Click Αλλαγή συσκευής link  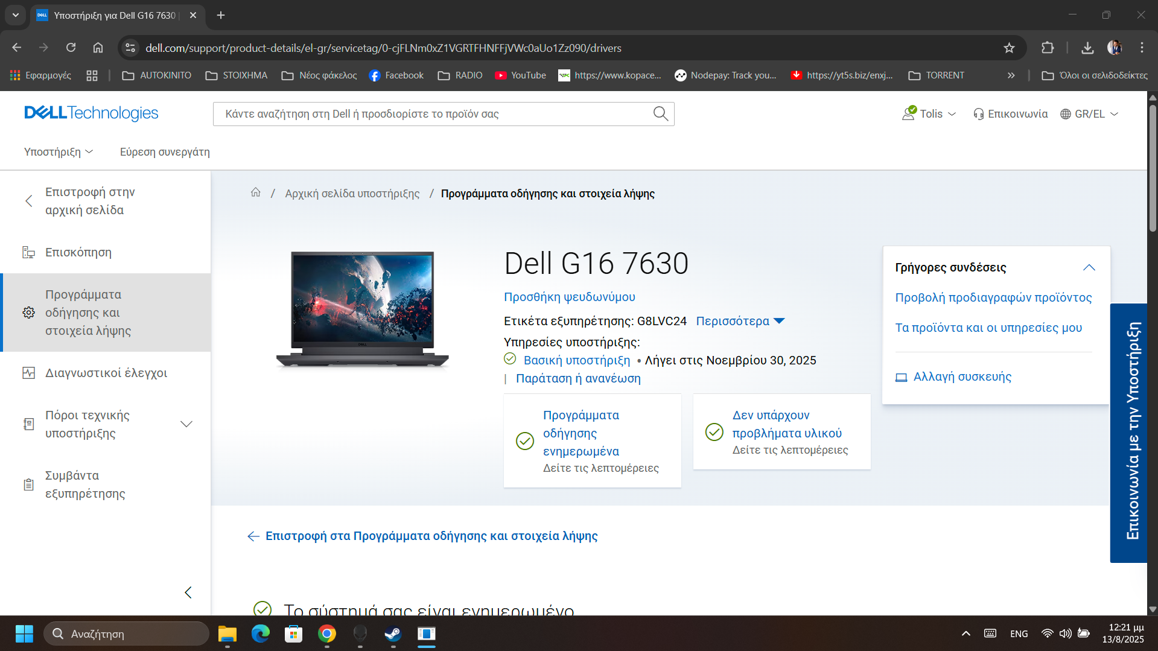953,376
